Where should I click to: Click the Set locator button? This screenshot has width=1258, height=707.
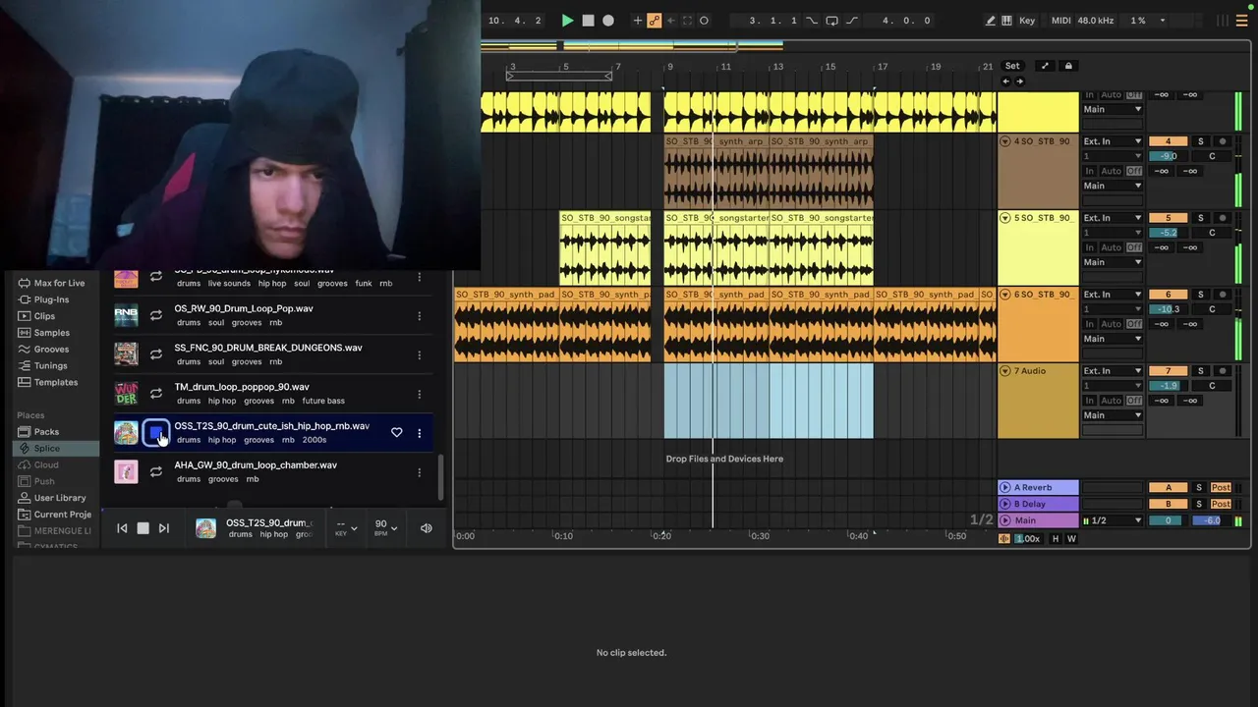[x=1012, y=66]
